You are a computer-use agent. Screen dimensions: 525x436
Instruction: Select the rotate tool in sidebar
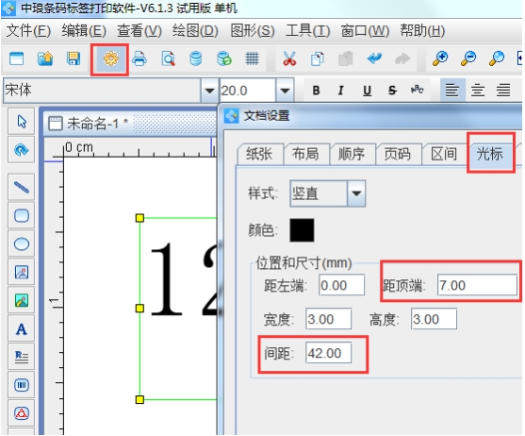coord(22,150)
